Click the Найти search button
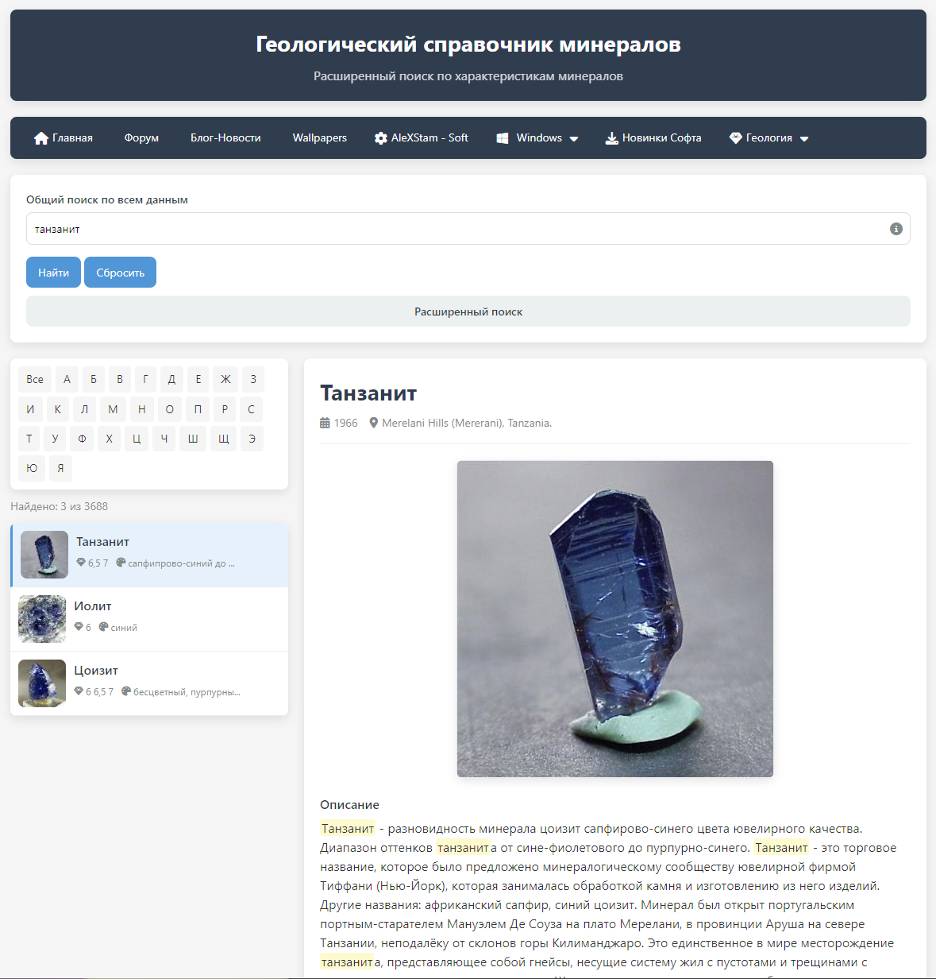The height and width of the screenshot is (979, 936). 54,273
